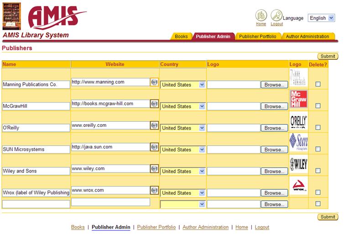This screenshot has height=234, width=348.
Task: Open the empty Country dropdown in new row
Action: click(x=182, y=204)
